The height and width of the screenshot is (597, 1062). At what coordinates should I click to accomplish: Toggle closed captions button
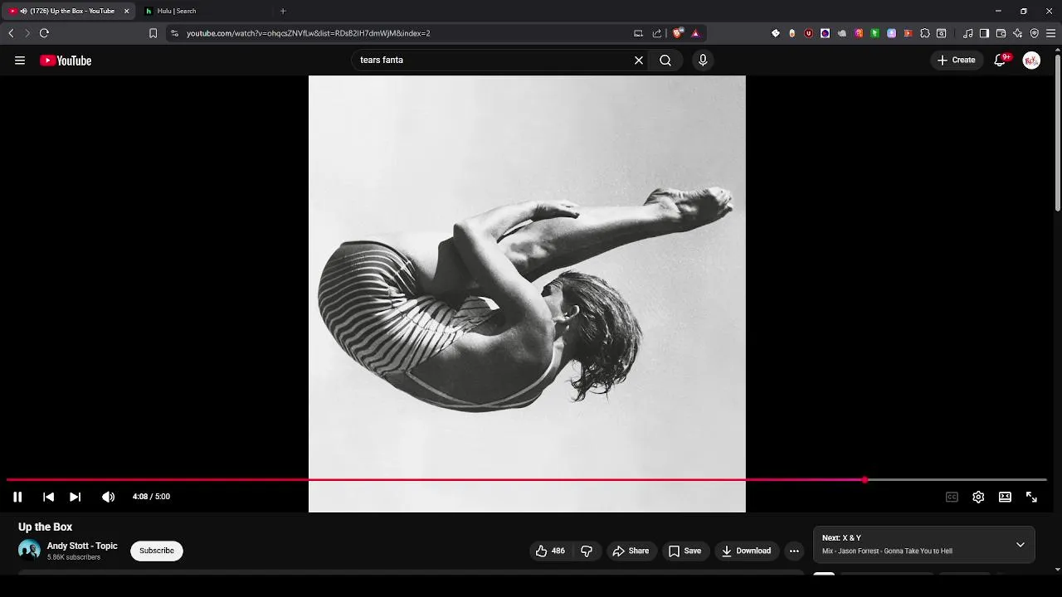[x=952, y=497]
